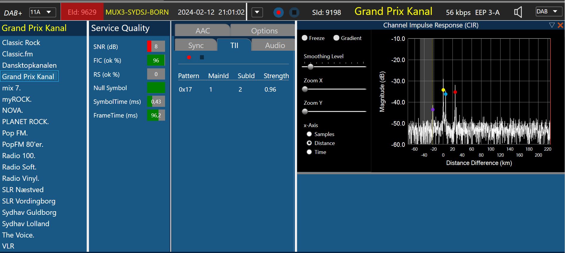Screen dimensions: 565x253
Task: Click the Smoothing Level slider handle
Action: [x=310, y=67]
